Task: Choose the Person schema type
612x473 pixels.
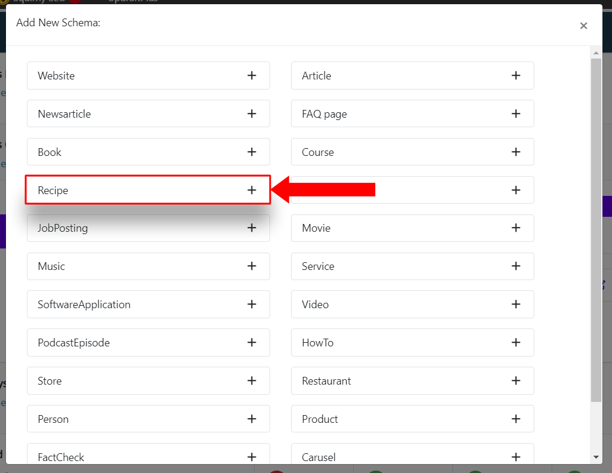Action: click(148, 419)
